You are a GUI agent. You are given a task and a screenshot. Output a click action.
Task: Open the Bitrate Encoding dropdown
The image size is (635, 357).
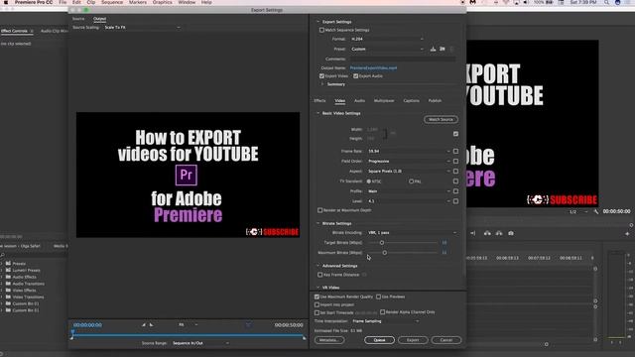pos(413,233)
